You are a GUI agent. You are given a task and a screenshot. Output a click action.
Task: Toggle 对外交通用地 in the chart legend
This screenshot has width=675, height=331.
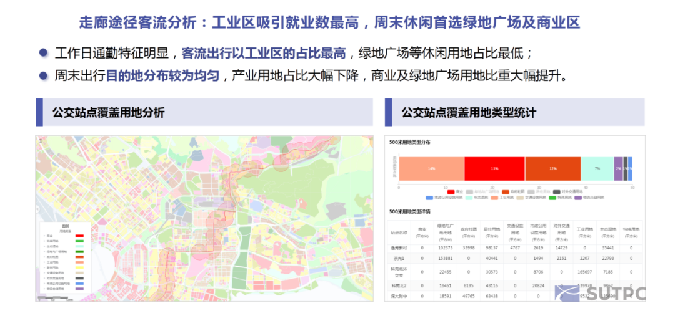pyautogui.click(x=567, y=192)
